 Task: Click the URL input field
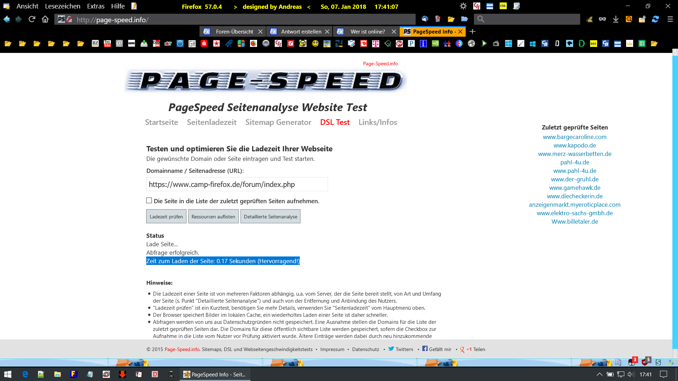(237, 185)
